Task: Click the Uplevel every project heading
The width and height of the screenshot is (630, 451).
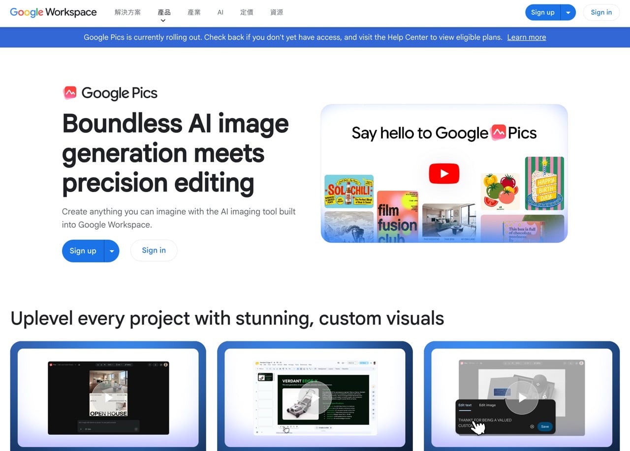Action: [x=227, y=318]
